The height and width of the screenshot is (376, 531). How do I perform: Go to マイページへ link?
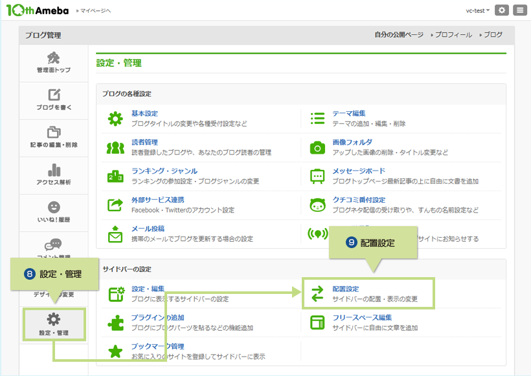[x=94, y=11]
